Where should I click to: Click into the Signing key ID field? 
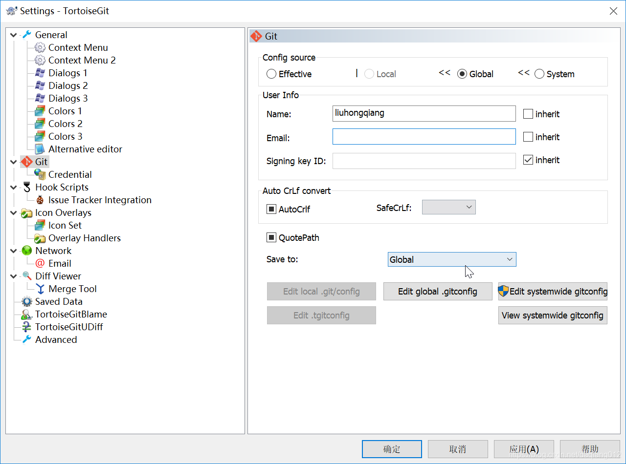click(424, 161)
